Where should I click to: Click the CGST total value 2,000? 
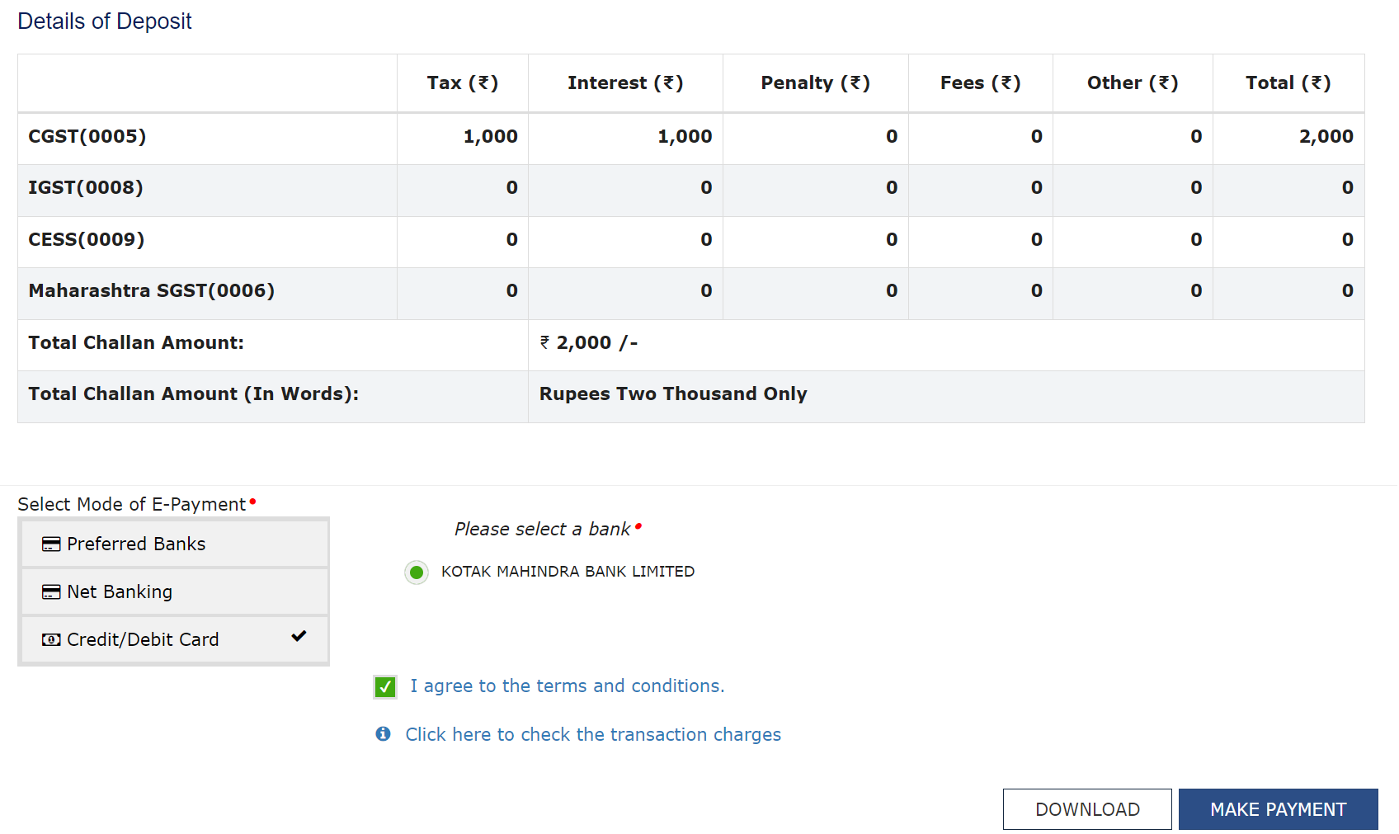pos(1326,137)
